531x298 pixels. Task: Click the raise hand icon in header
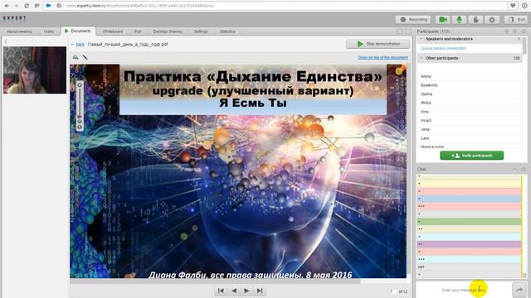pos(475,20)
